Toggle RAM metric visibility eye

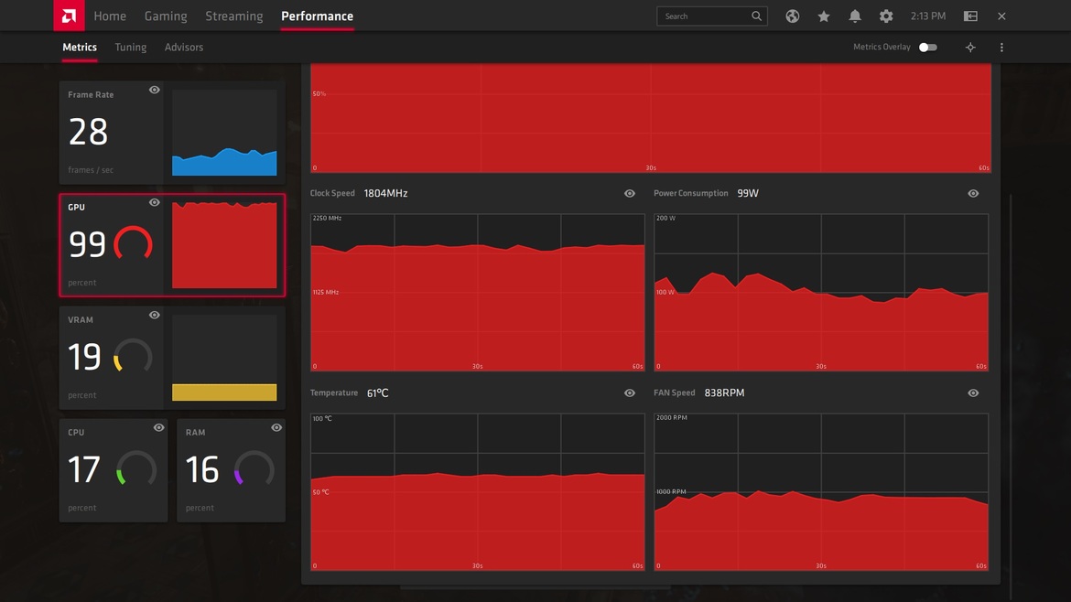pos(276,428)
